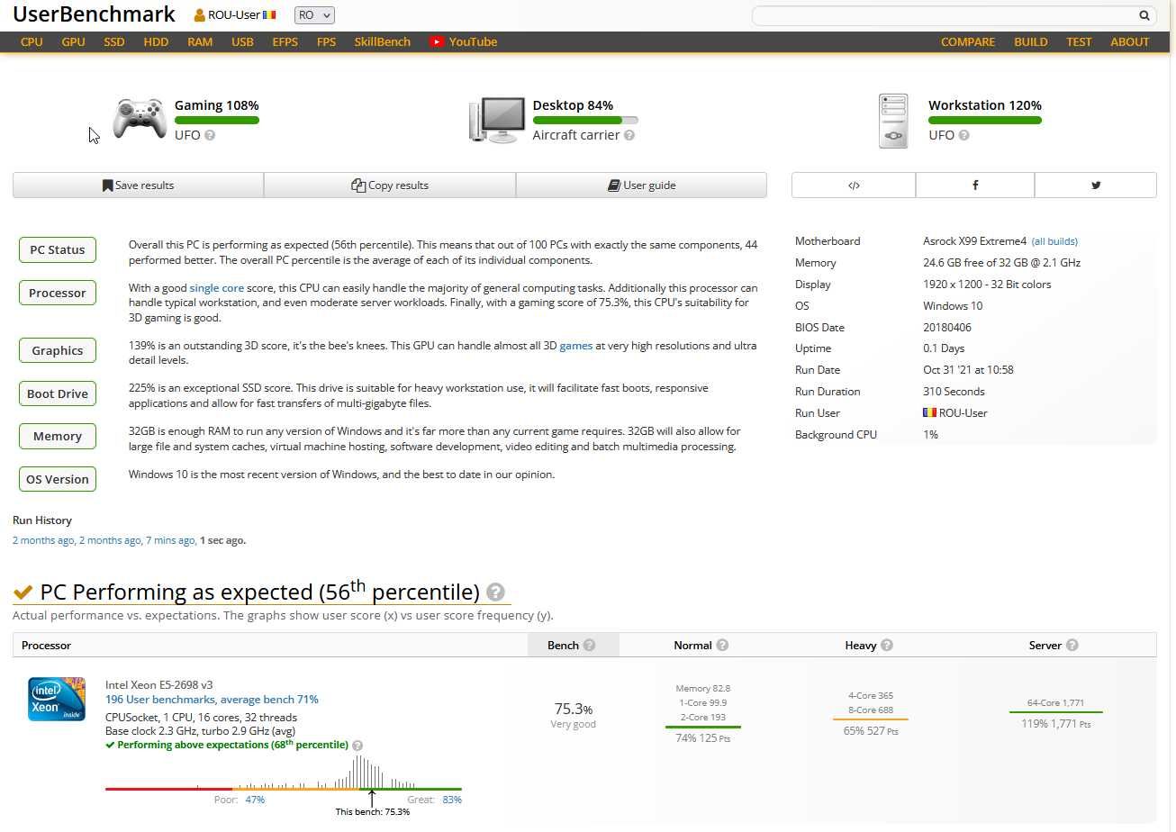
Task: Click help icon after 68th percentile text
Action: tap(357, 746)
